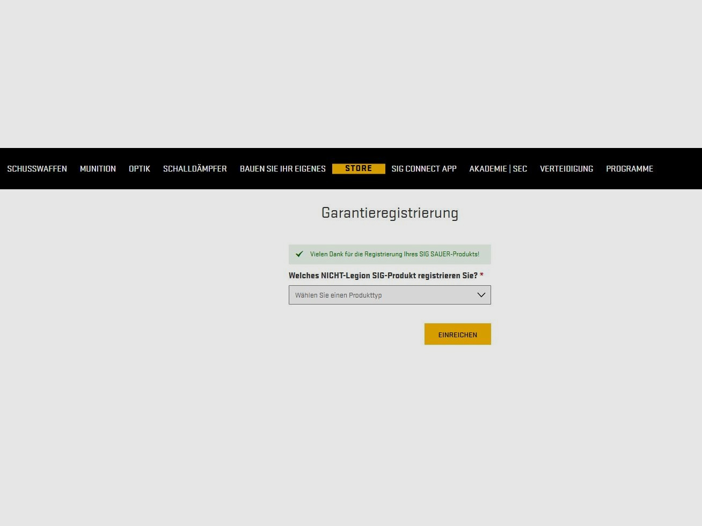
Task: Open the SIG Connect App link
Action: (424, 169)
